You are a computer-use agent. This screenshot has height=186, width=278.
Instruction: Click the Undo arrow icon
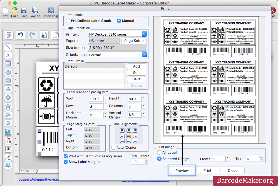pos(20,35)
